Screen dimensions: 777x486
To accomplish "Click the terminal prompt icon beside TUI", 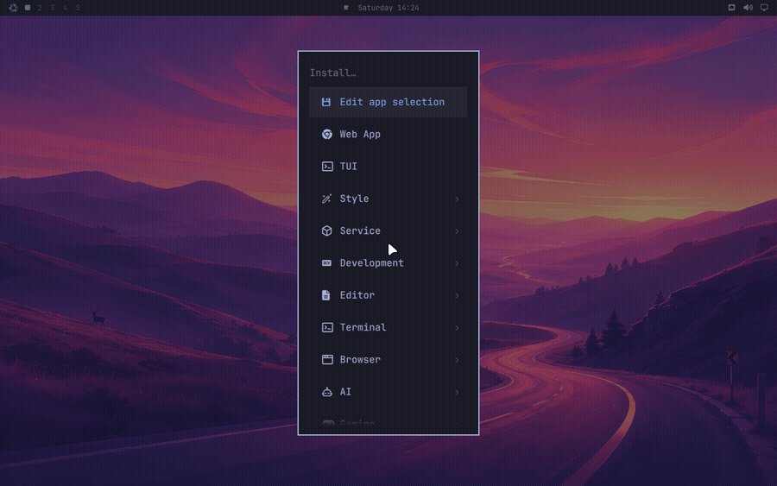I will pos(327,167).
